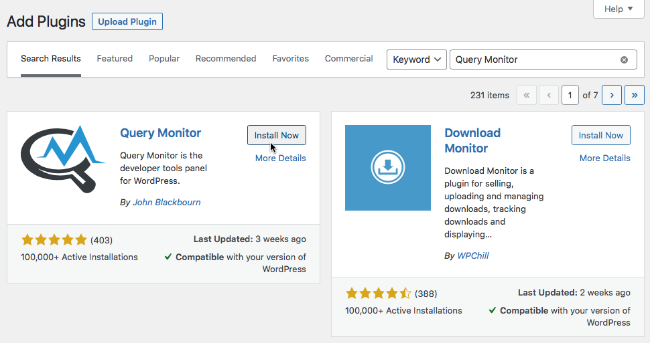Click the current page number field
Screen dimensions: 650x343
[570, 95]
